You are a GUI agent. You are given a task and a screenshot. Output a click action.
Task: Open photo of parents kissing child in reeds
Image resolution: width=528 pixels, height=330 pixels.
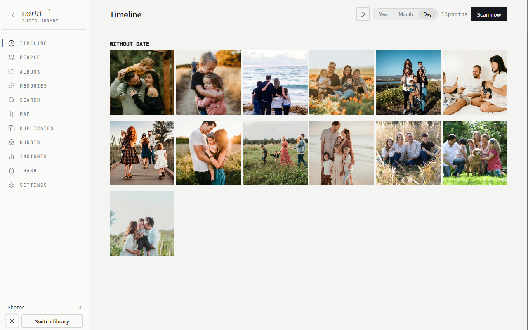(x=142, y=223)
